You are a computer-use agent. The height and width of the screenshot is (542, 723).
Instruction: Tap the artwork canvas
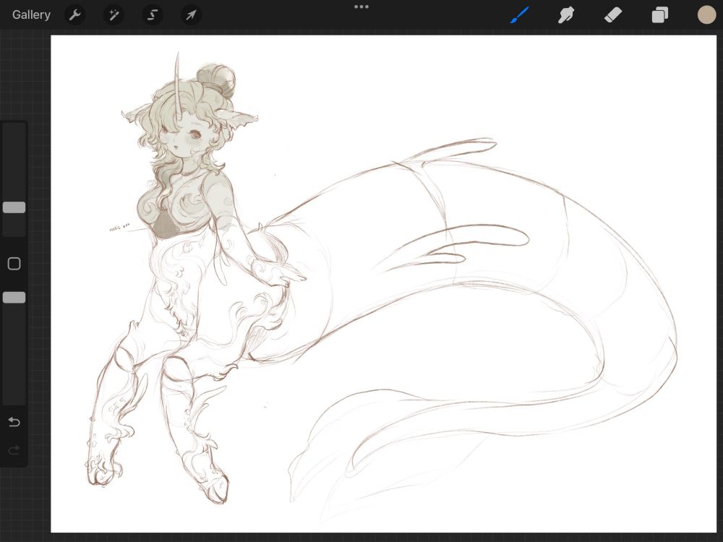[361, 289]
